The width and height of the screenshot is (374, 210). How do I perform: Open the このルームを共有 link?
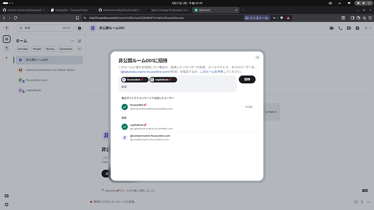click(211, 71)
